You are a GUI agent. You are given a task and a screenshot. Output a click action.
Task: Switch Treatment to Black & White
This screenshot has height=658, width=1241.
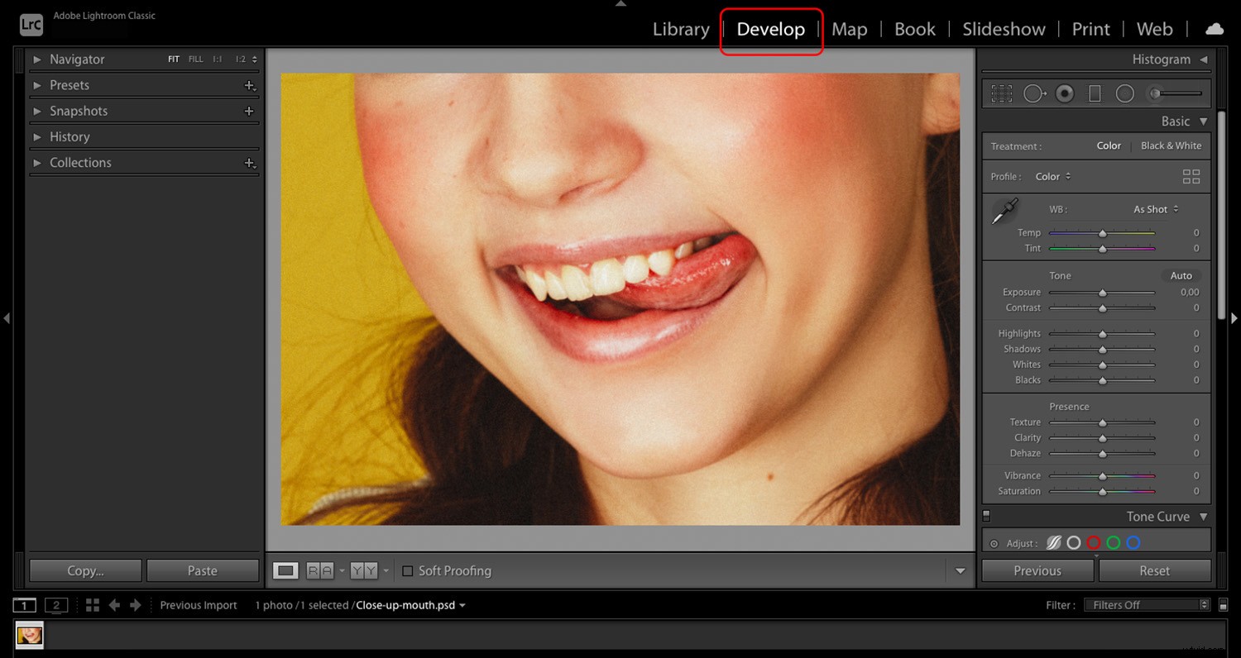[1171, 145]
